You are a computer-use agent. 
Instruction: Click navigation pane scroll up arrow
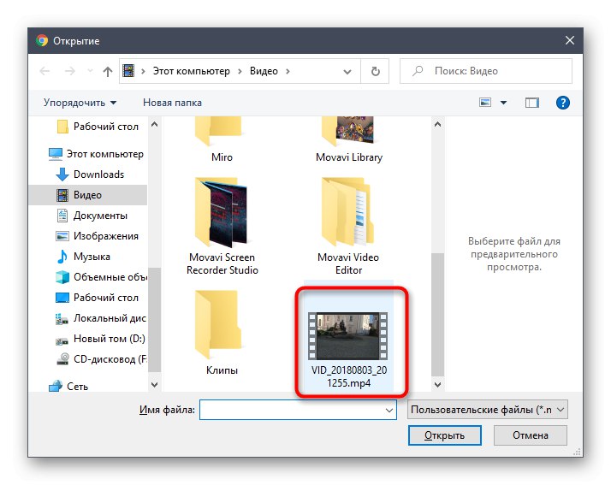(154, 124)
